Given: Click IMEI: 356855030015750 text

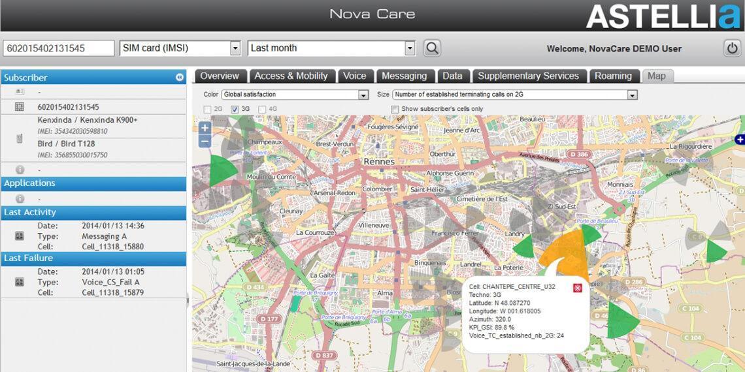Looking at the screenshot, I should 73,155.
